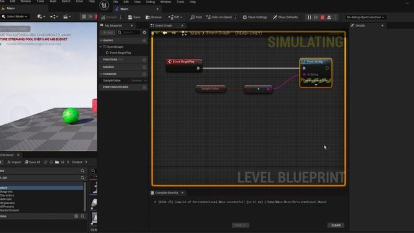Image resolution: width=414 pixels, height=233 pixels.
Task: Select the Sample Value getter node
Action: [x=211, y=89]
